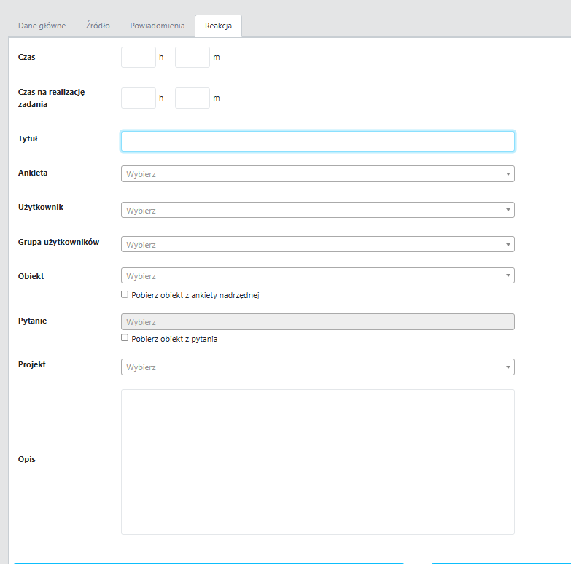Enable Pobierz obiekt z ankiety nadrzędnej checkbox
Screen dimensions: 571x564
pos(125,294)
